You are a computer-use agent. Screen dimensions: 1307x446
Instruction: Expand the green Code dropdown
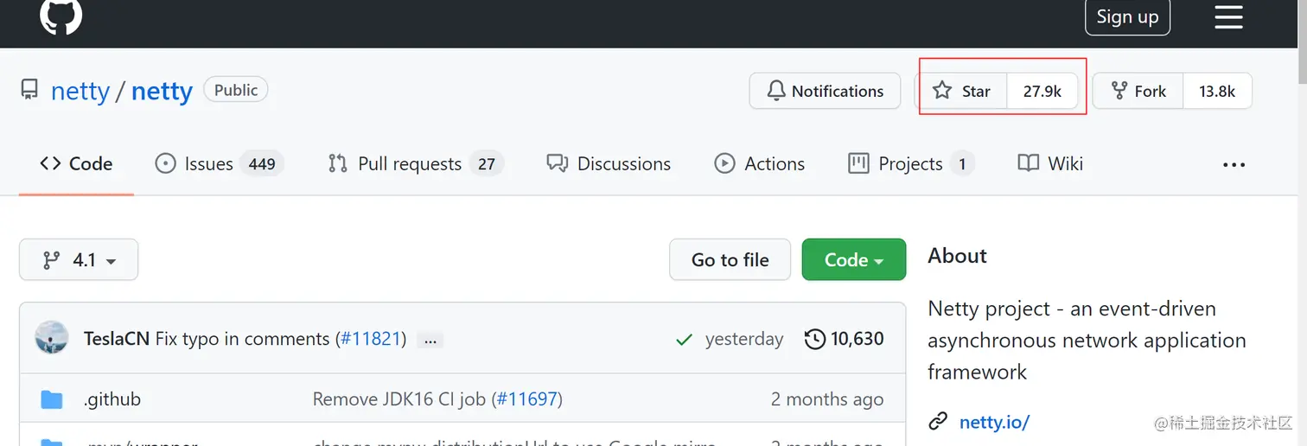click(853, 260)
